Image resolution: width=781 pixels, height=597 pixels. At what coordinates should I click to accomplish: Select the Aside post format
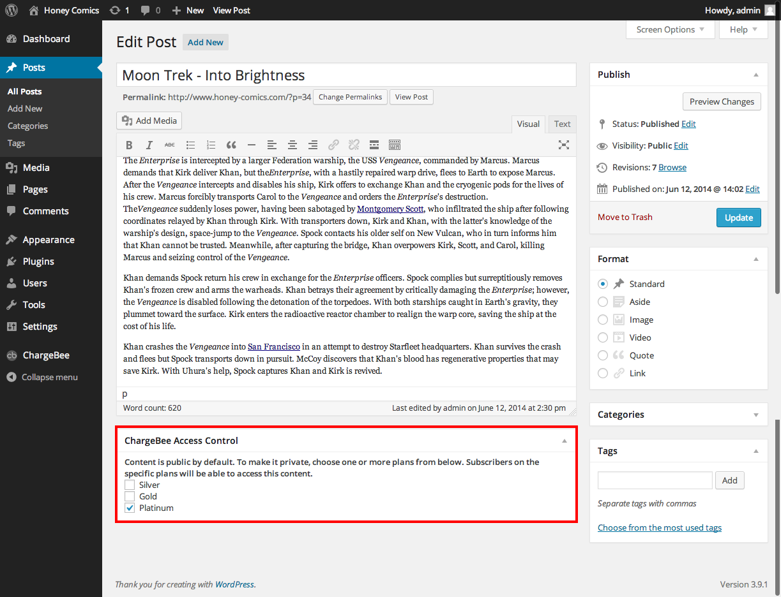tap(603, 302)
